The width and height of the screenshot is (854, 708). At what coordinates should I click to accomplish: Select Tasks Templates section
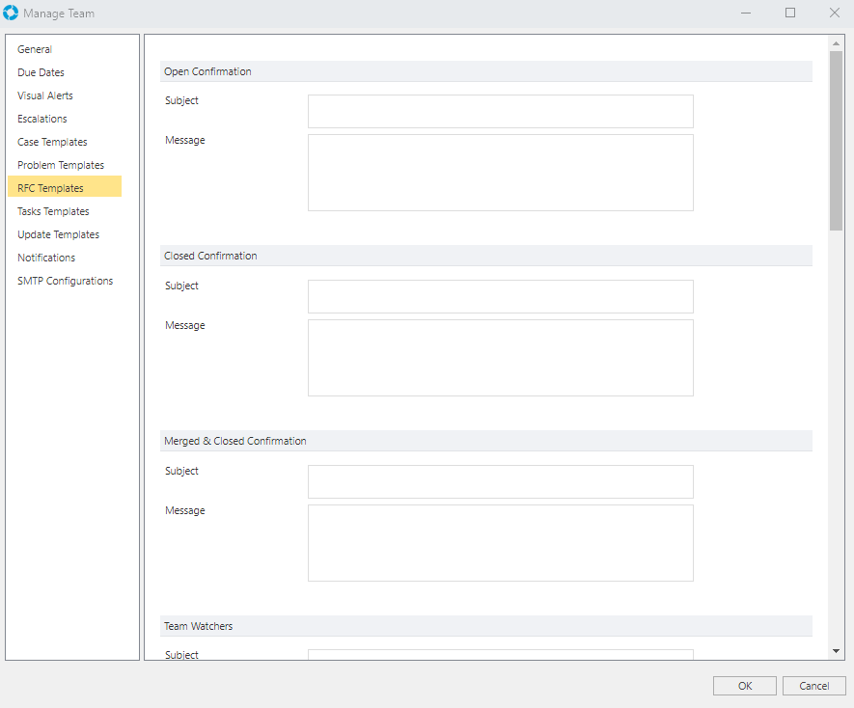(x=53, y=211)
